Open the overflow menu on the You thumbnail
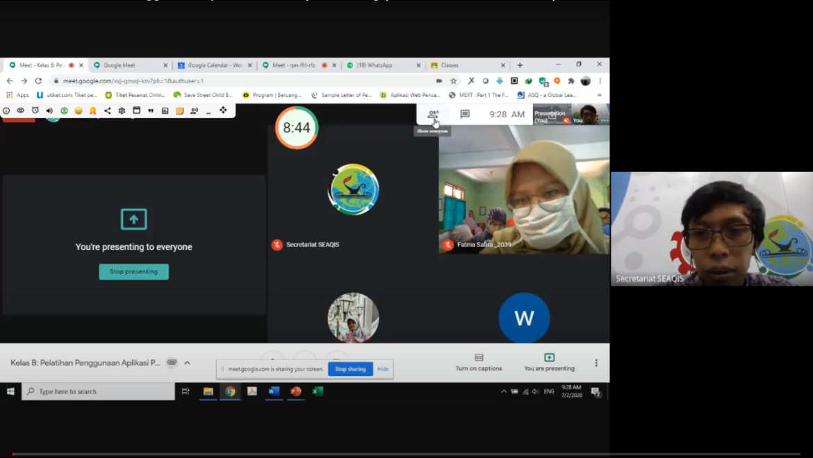Viewport: 813px width, 458px height. point(603,120)
